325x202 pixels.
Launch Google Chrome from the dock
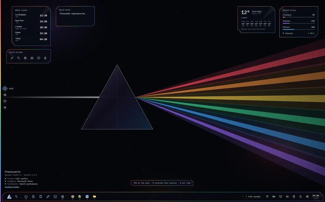click(x=73, y=197)
